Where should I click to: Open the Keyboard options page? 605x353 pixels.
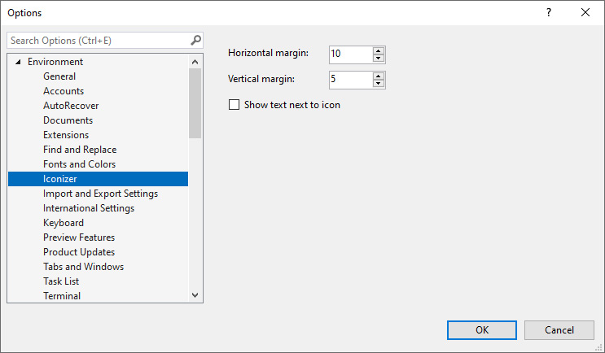click(x=64, y=223)
